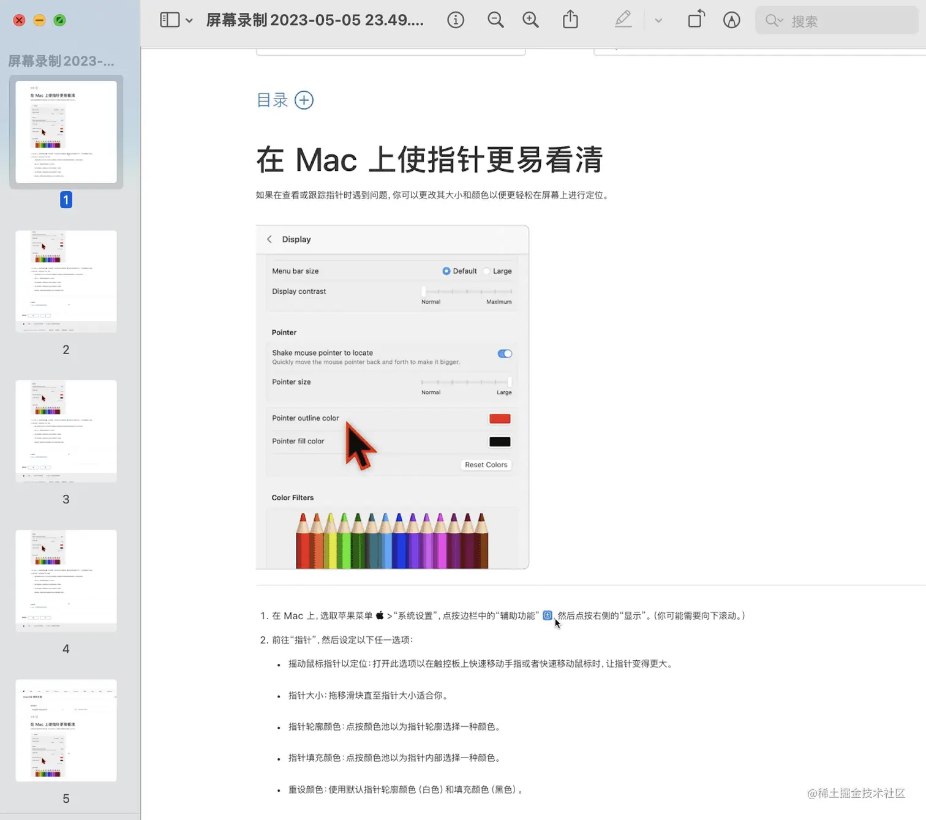This screenshot has width=926, height=820.
Task: Click the back chevron beside Display
Action: (x=269, y=239)
